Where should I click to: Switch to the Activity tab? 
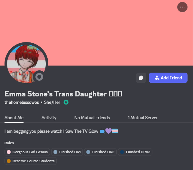(x=49, y=118)
